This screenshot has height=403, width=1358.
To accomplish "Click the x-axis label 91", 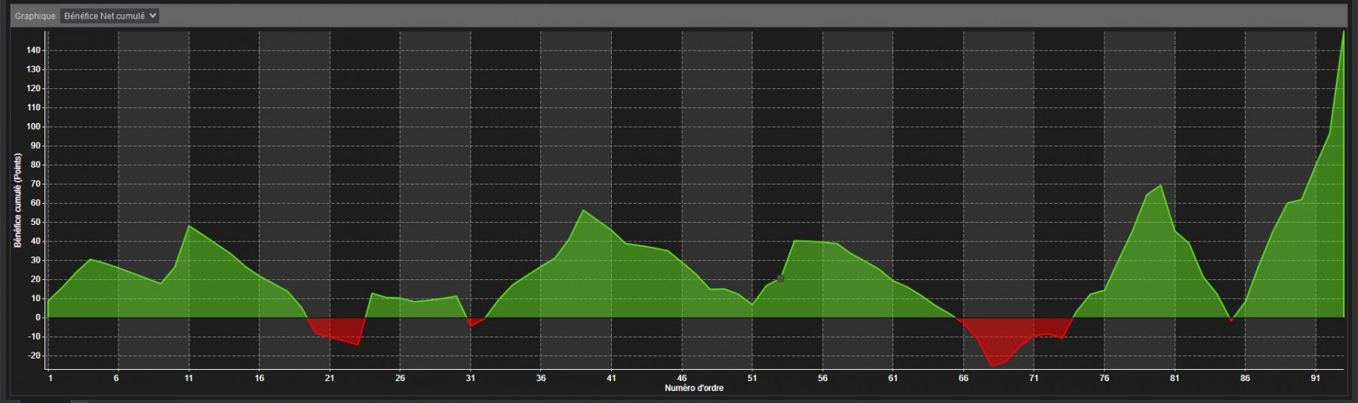I will (1315, 378).
